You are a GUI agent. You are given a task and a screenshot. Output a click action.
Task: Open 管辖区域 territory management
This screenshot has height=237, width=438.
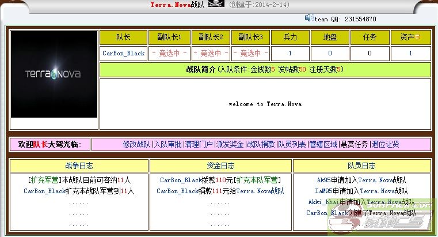pyautogui.click(x=323, y=144)
